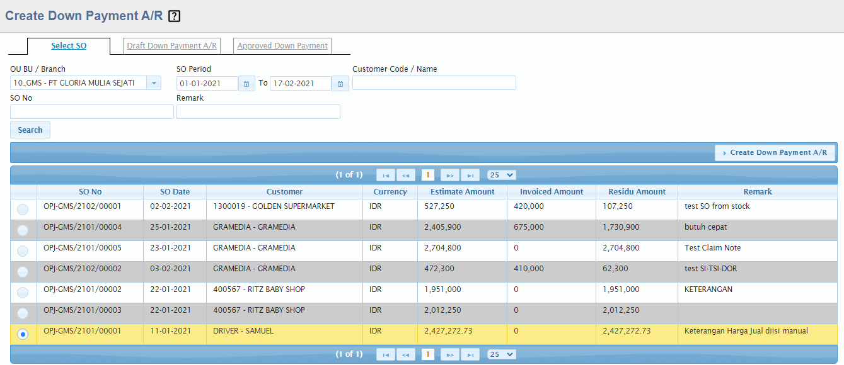Viewport: 844px width, 365px height.
Task: Click page 1 in top paginator
Action: (x=427, y=175)
